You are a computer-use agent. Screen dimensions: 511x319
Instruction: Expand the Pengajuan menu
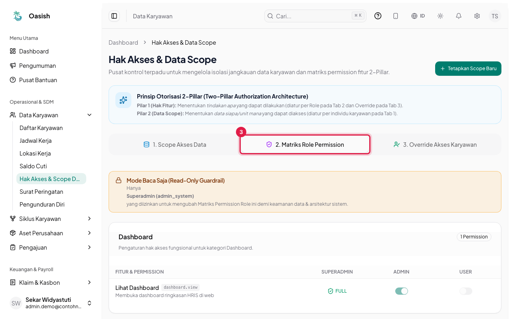[51, 247]
